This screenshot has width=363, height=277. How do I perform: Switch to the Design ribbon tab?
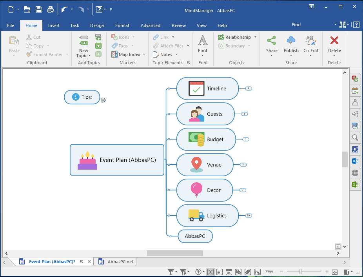point(97,25)
